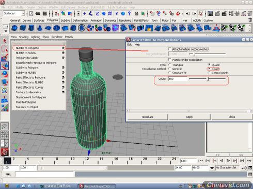Open Texture to Geometry option box
The image size is (253, 189).
(x=63, y=92)
